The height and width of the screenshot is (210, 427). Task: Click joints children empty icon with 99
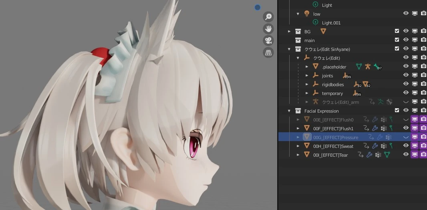(346, 76)
